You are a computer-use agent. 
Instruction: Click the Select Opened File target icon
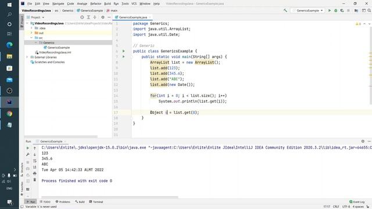pyautogui.click(x=82, y=17)
